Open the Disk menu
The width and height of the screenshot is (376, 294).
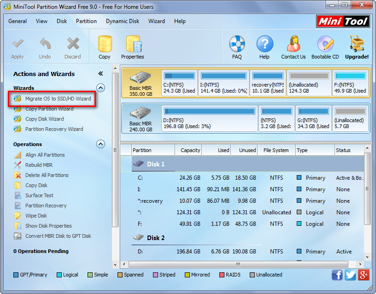coord(62,21)
